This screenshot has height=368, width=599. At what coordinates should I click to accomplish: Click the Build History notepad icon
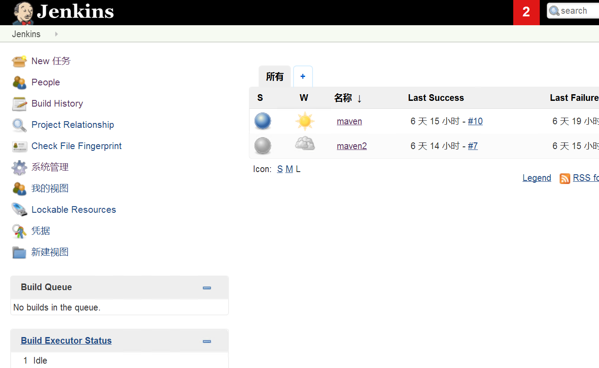19,103
